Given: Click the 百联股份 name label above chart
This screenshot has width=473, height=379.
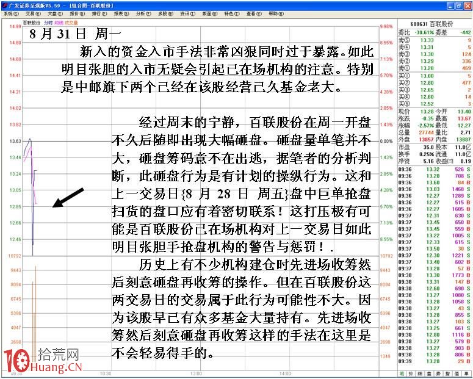Looking at the screenshot, I should [x=32, y=23].
